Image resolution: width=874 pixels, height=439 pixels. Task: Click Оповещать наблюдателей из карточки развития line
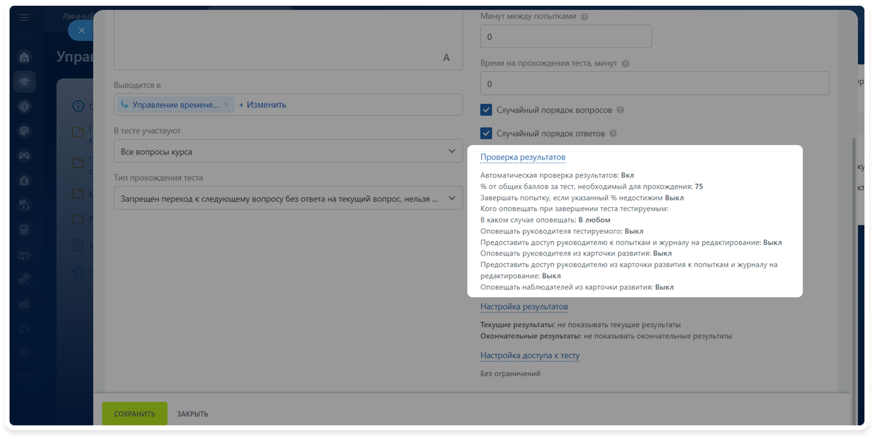(576, 287)
